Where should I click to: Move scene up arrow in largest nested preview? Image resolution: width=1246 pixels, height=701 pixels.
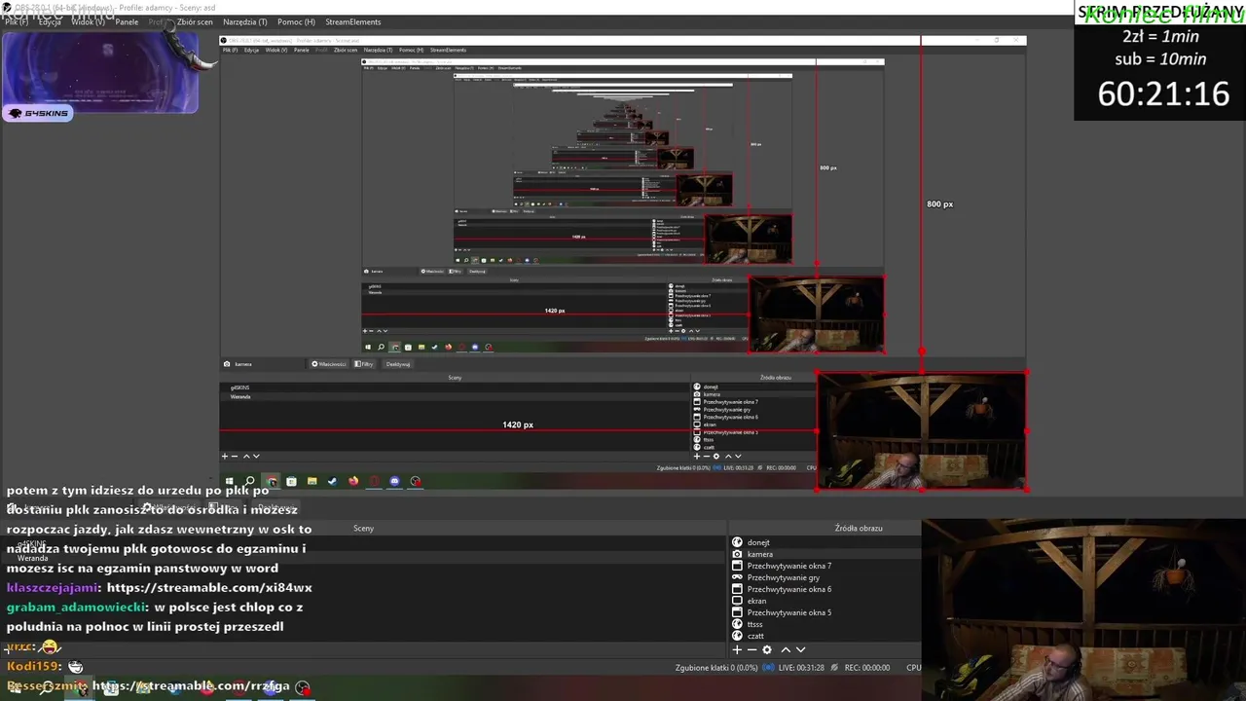click(x=246, y=456)
